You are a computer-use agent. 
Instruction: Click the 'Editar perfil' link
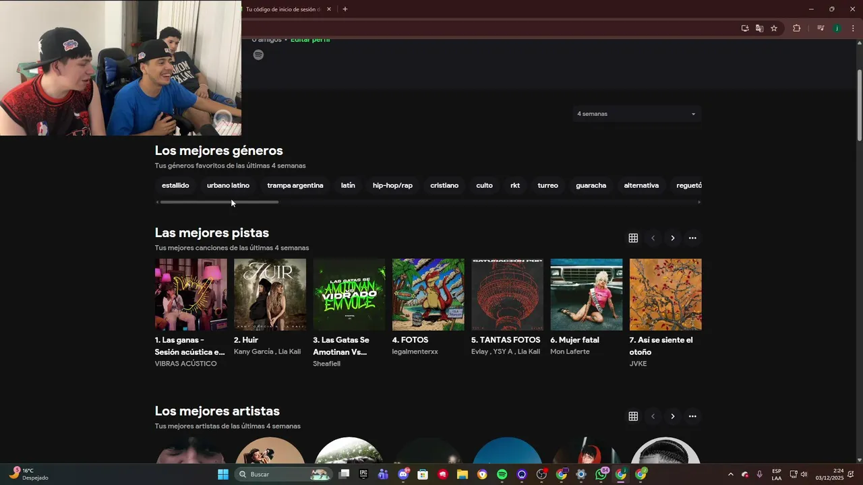point(310,40)
